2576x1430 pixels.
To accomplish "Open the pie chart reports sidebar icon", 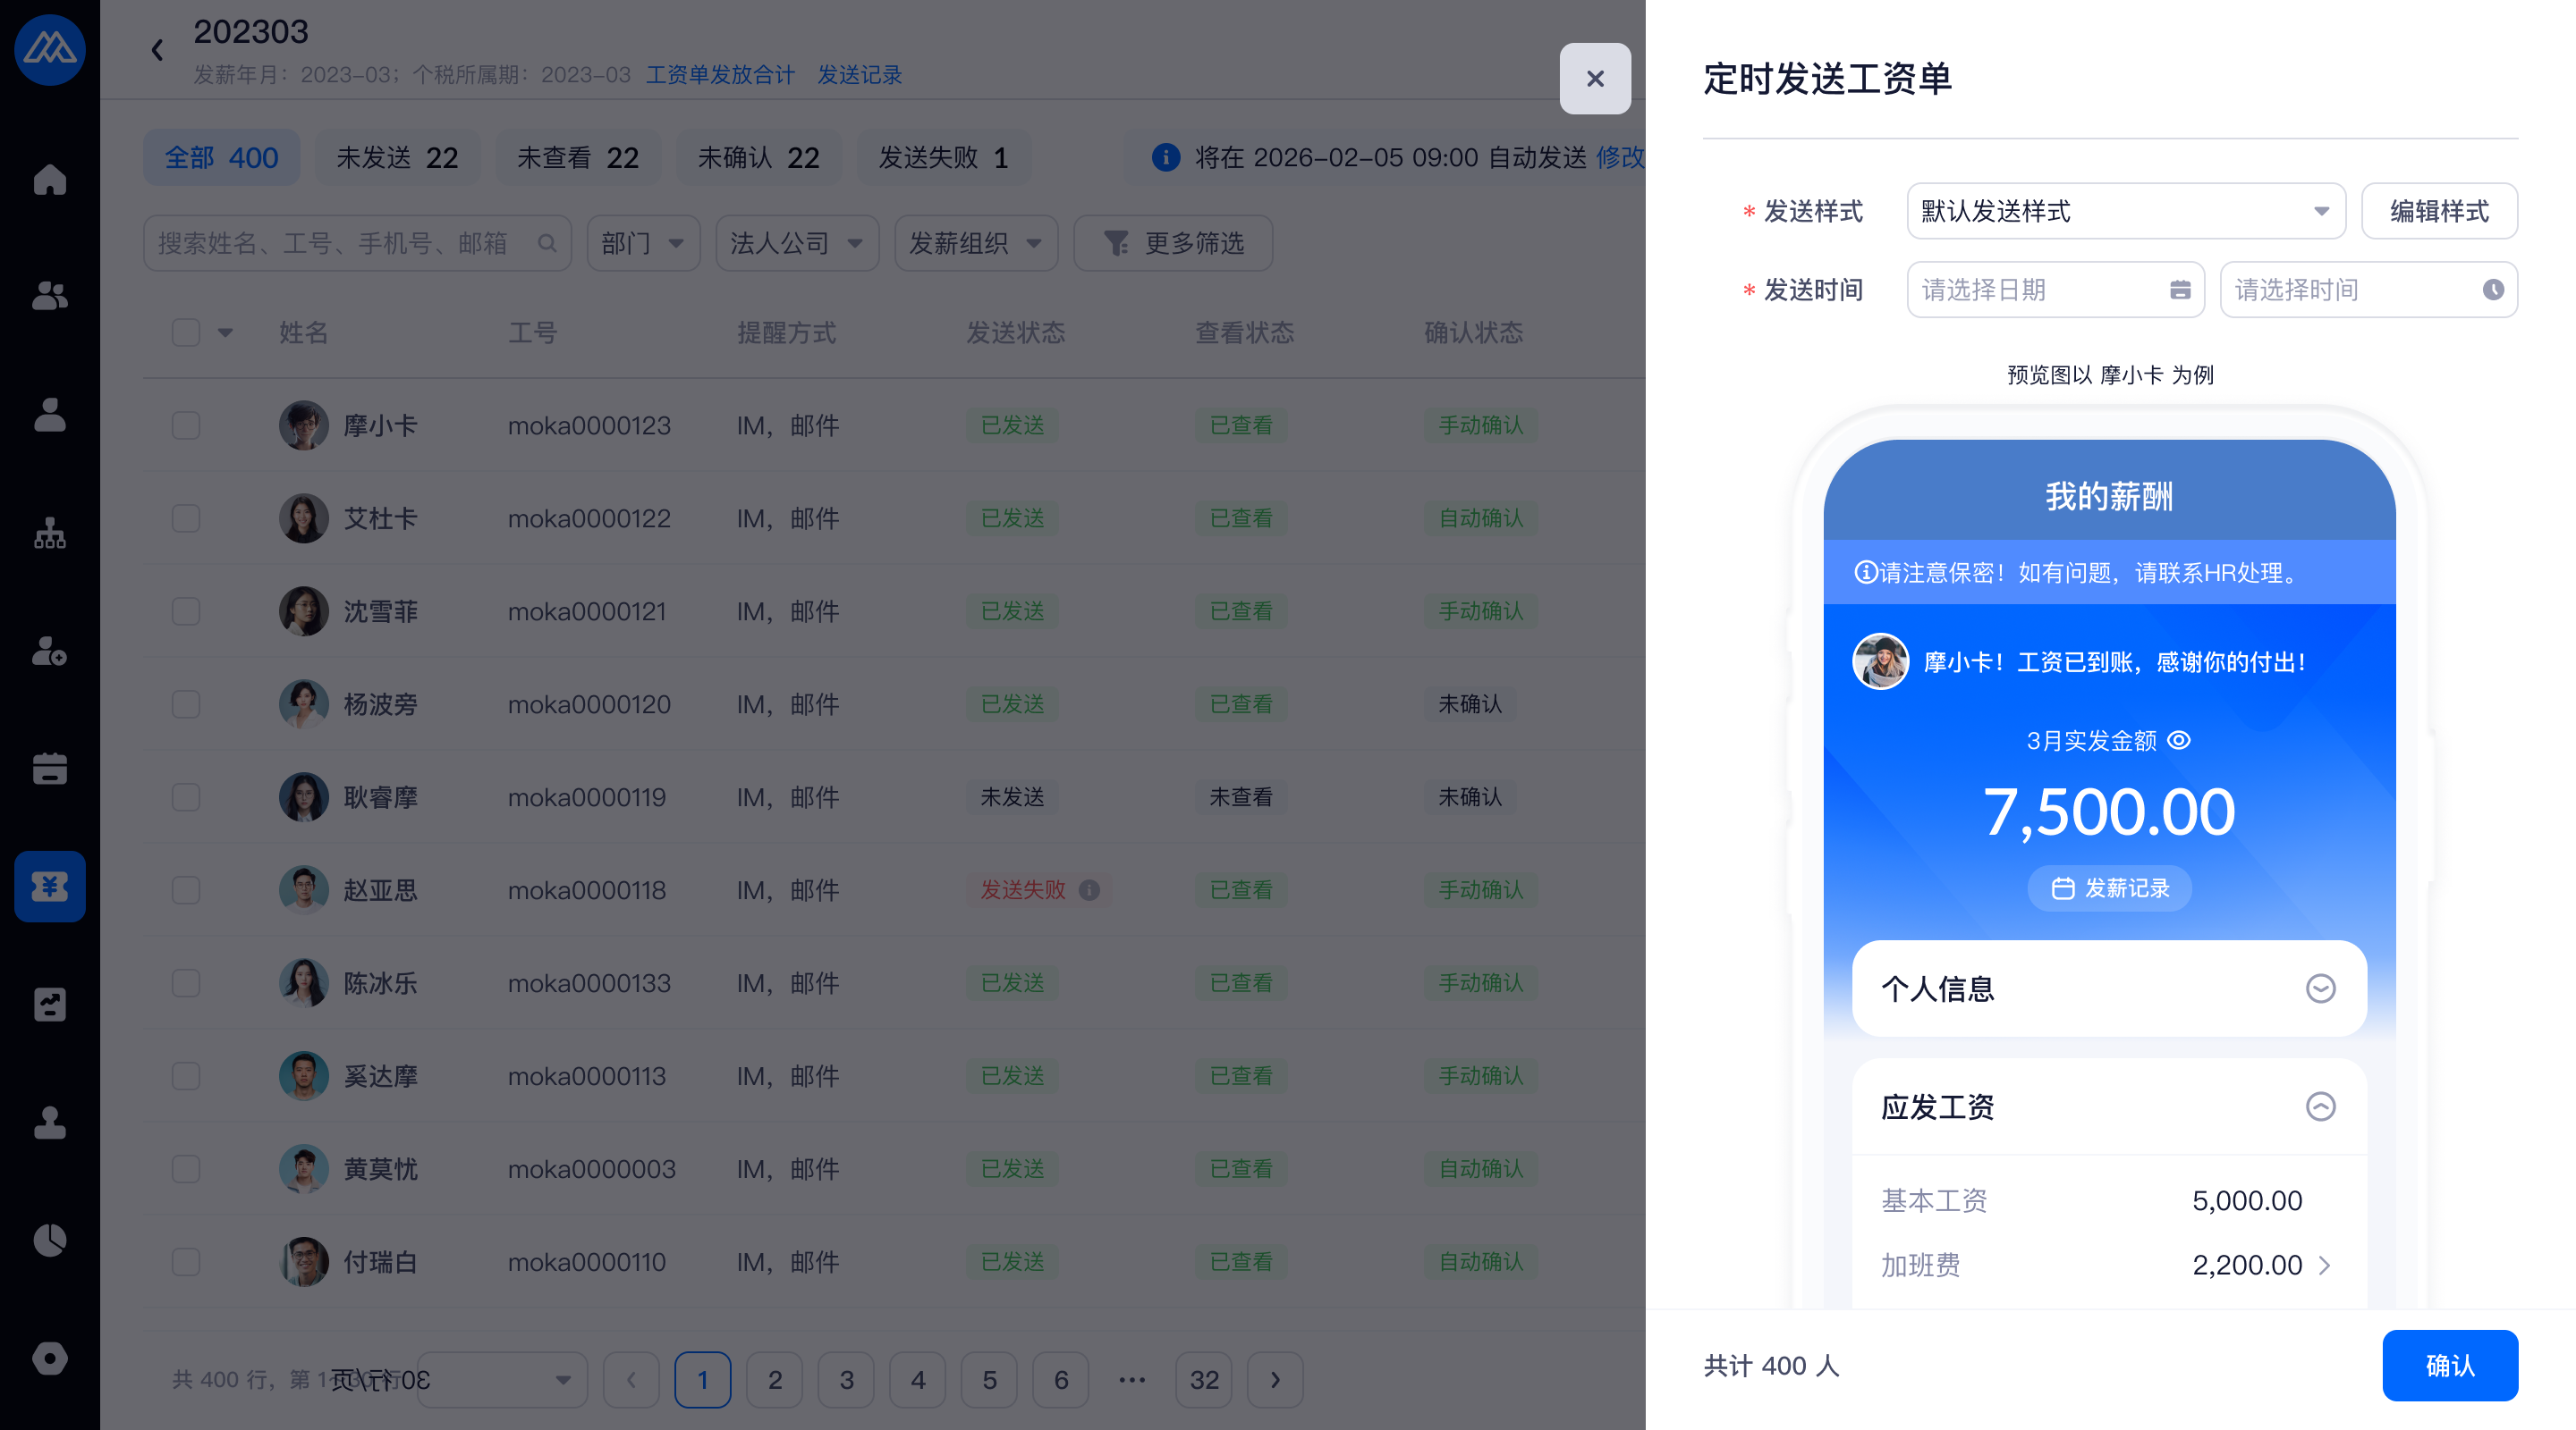I will [x=49, y=1239].
